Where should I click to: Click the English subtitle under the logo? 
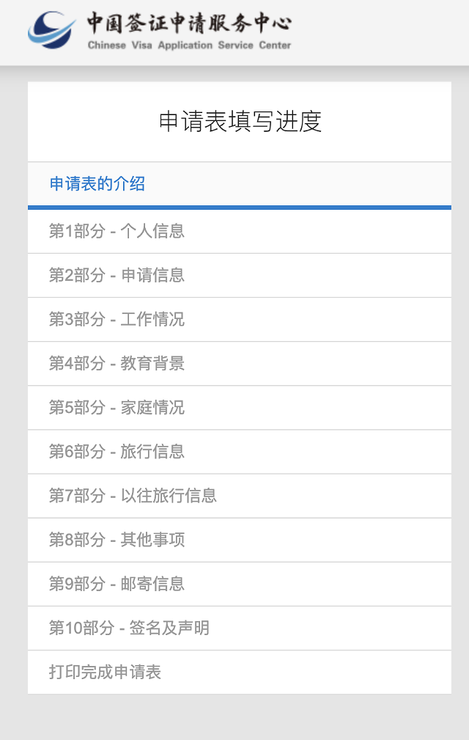pyautogui.click(x=189, y=45)
